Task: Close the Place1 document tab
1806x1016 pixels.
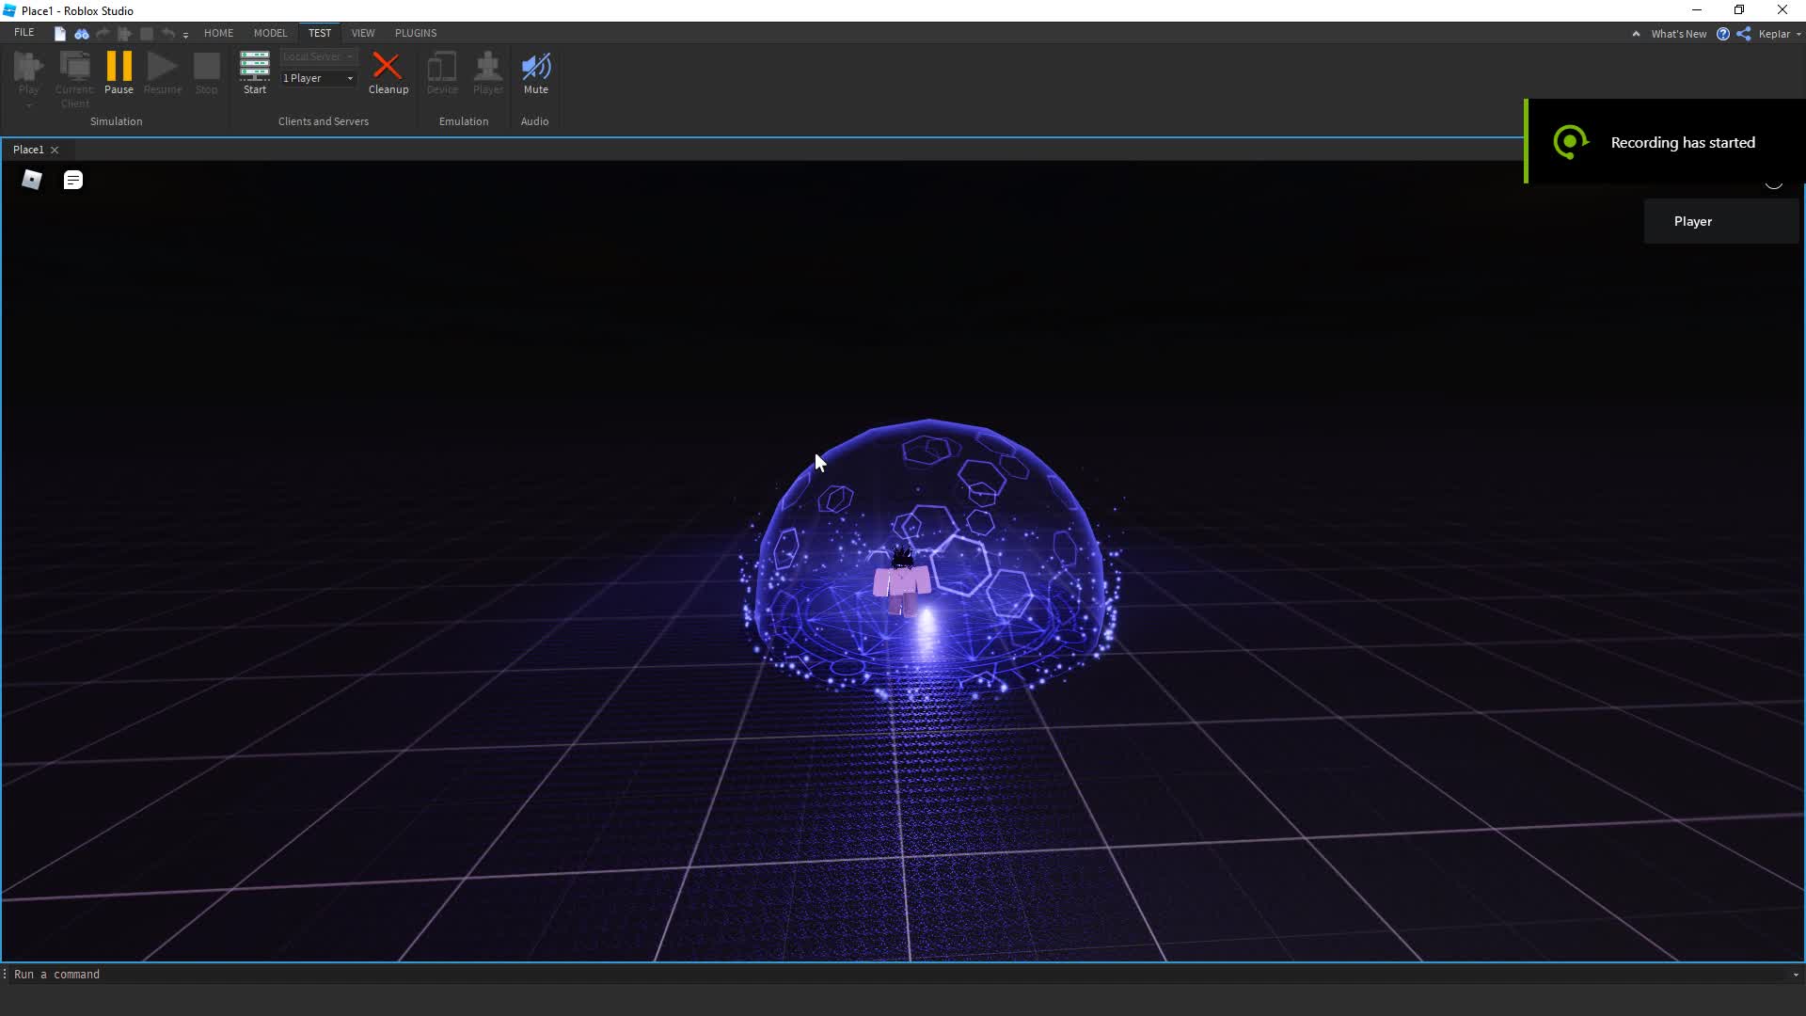Action: (55, 150)
